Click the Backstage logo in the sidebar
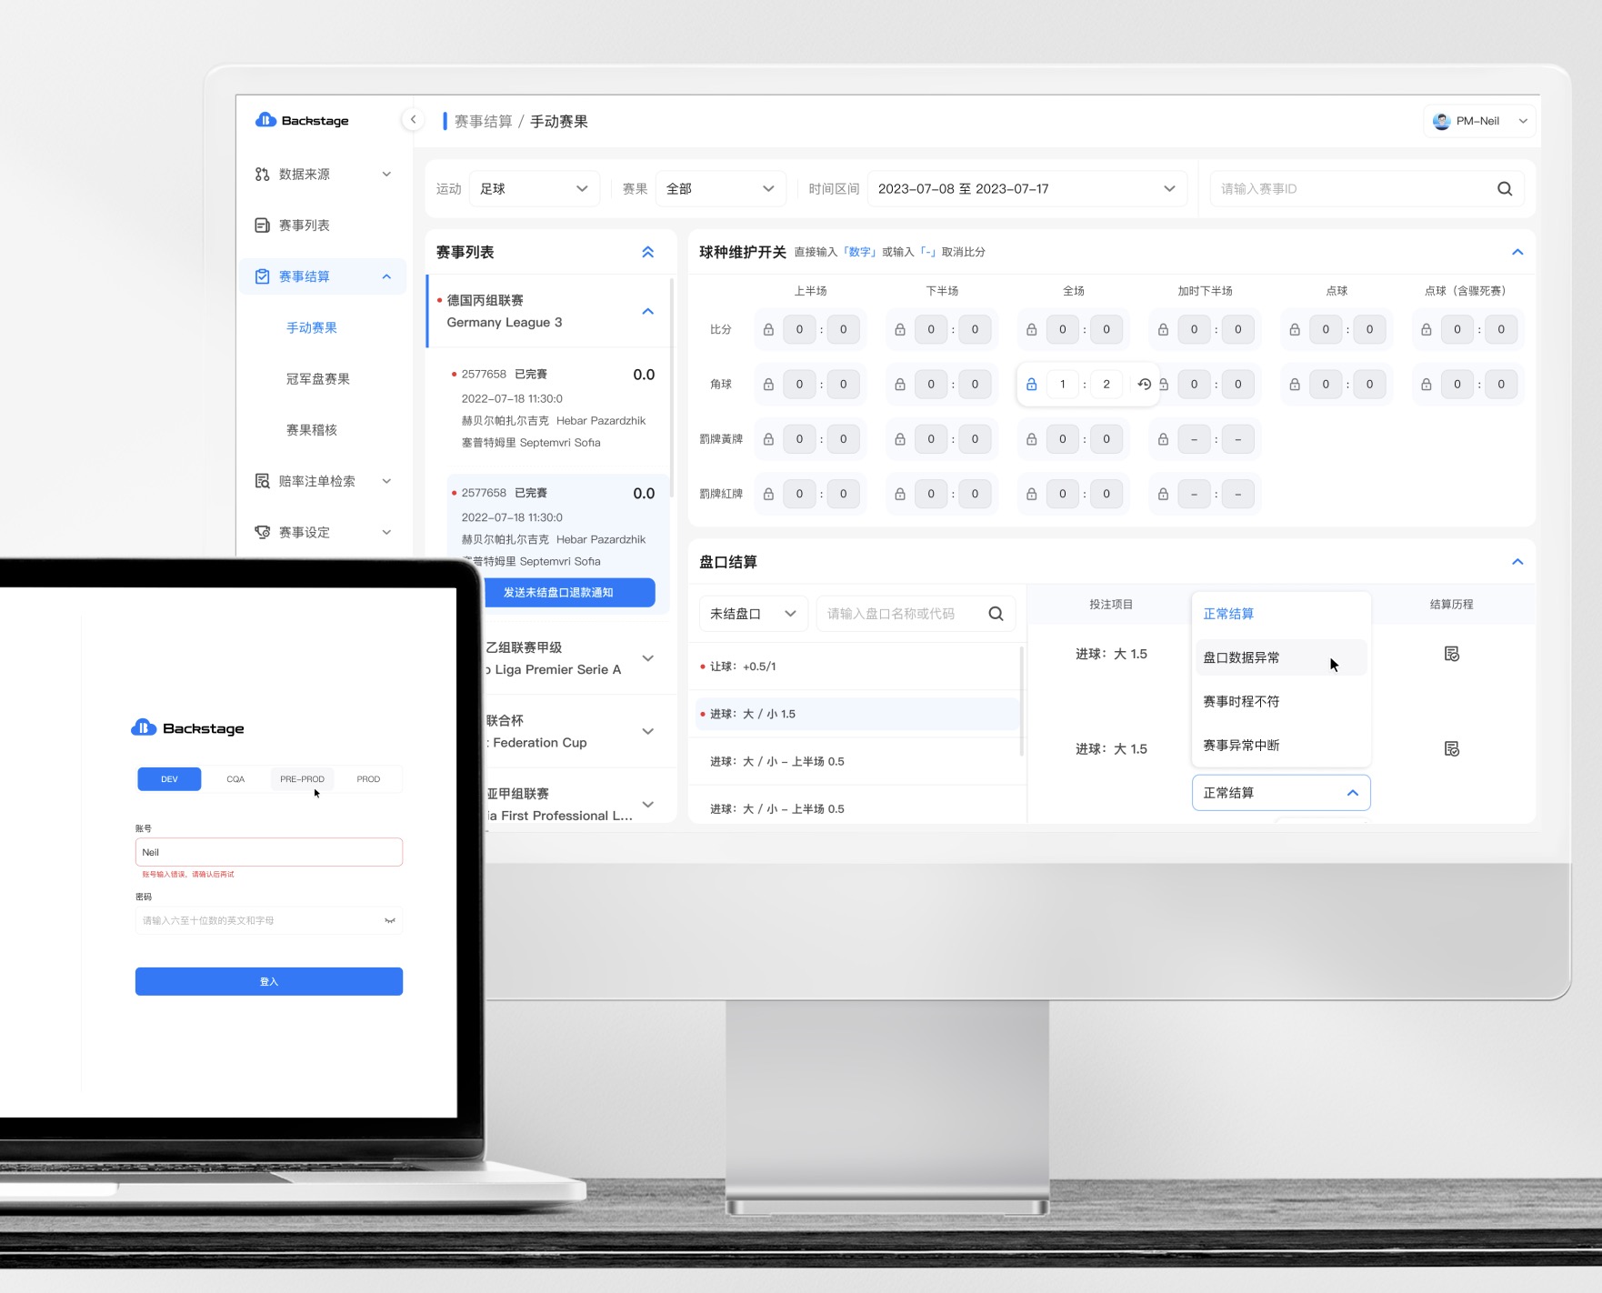This screenshot has height=1293, width=1602. pos(303,120)
